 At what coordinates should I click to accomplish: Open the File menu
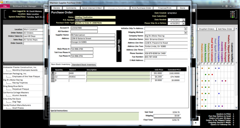point(5,6)
